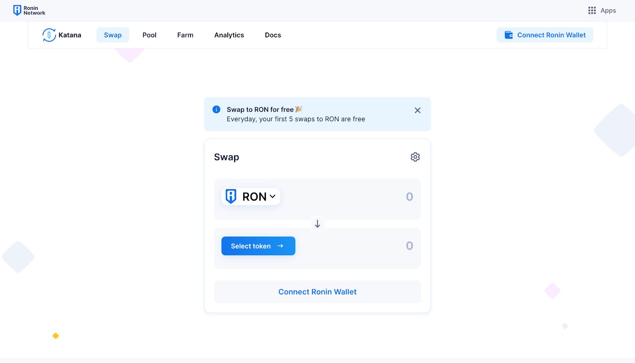The height and width of the screenshot is (363, 635).
Task: Open the RON token dropdown
Action: coord(251,197)
